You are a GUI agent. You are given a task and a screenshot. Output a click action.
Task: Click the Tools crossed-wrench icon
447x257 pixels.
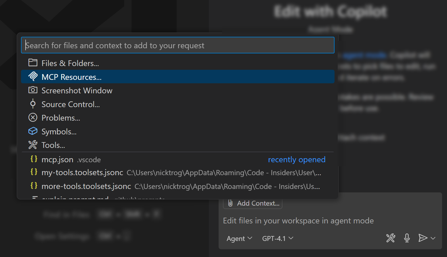33,145
